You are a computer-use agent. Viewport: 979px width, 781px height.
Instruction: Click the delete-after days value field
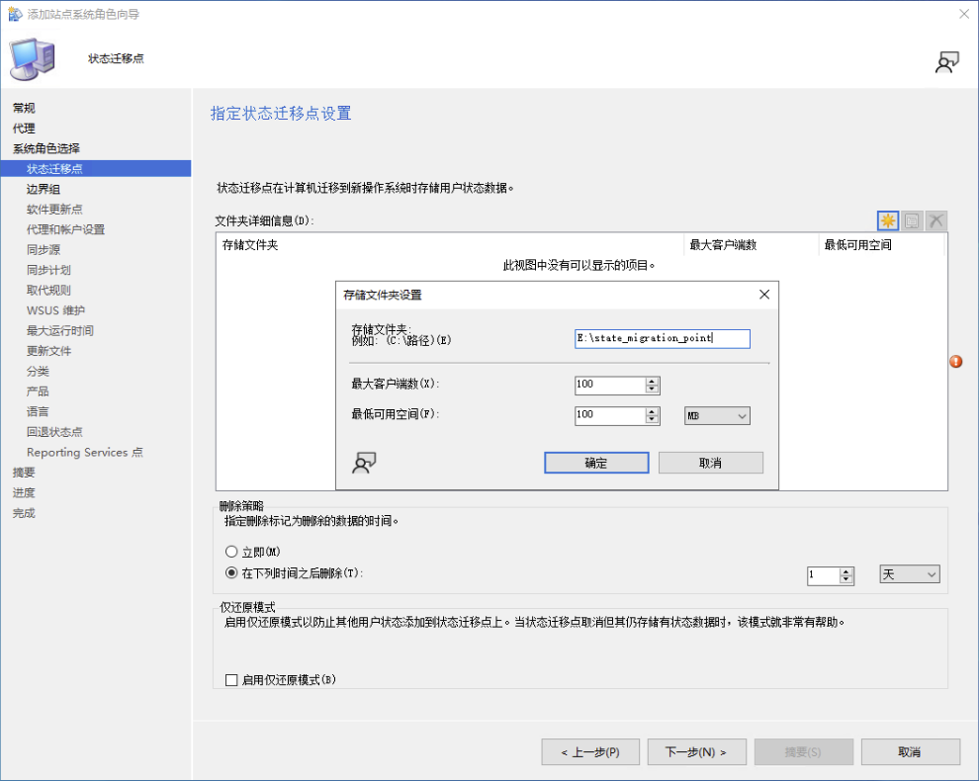tap(823, 574)
